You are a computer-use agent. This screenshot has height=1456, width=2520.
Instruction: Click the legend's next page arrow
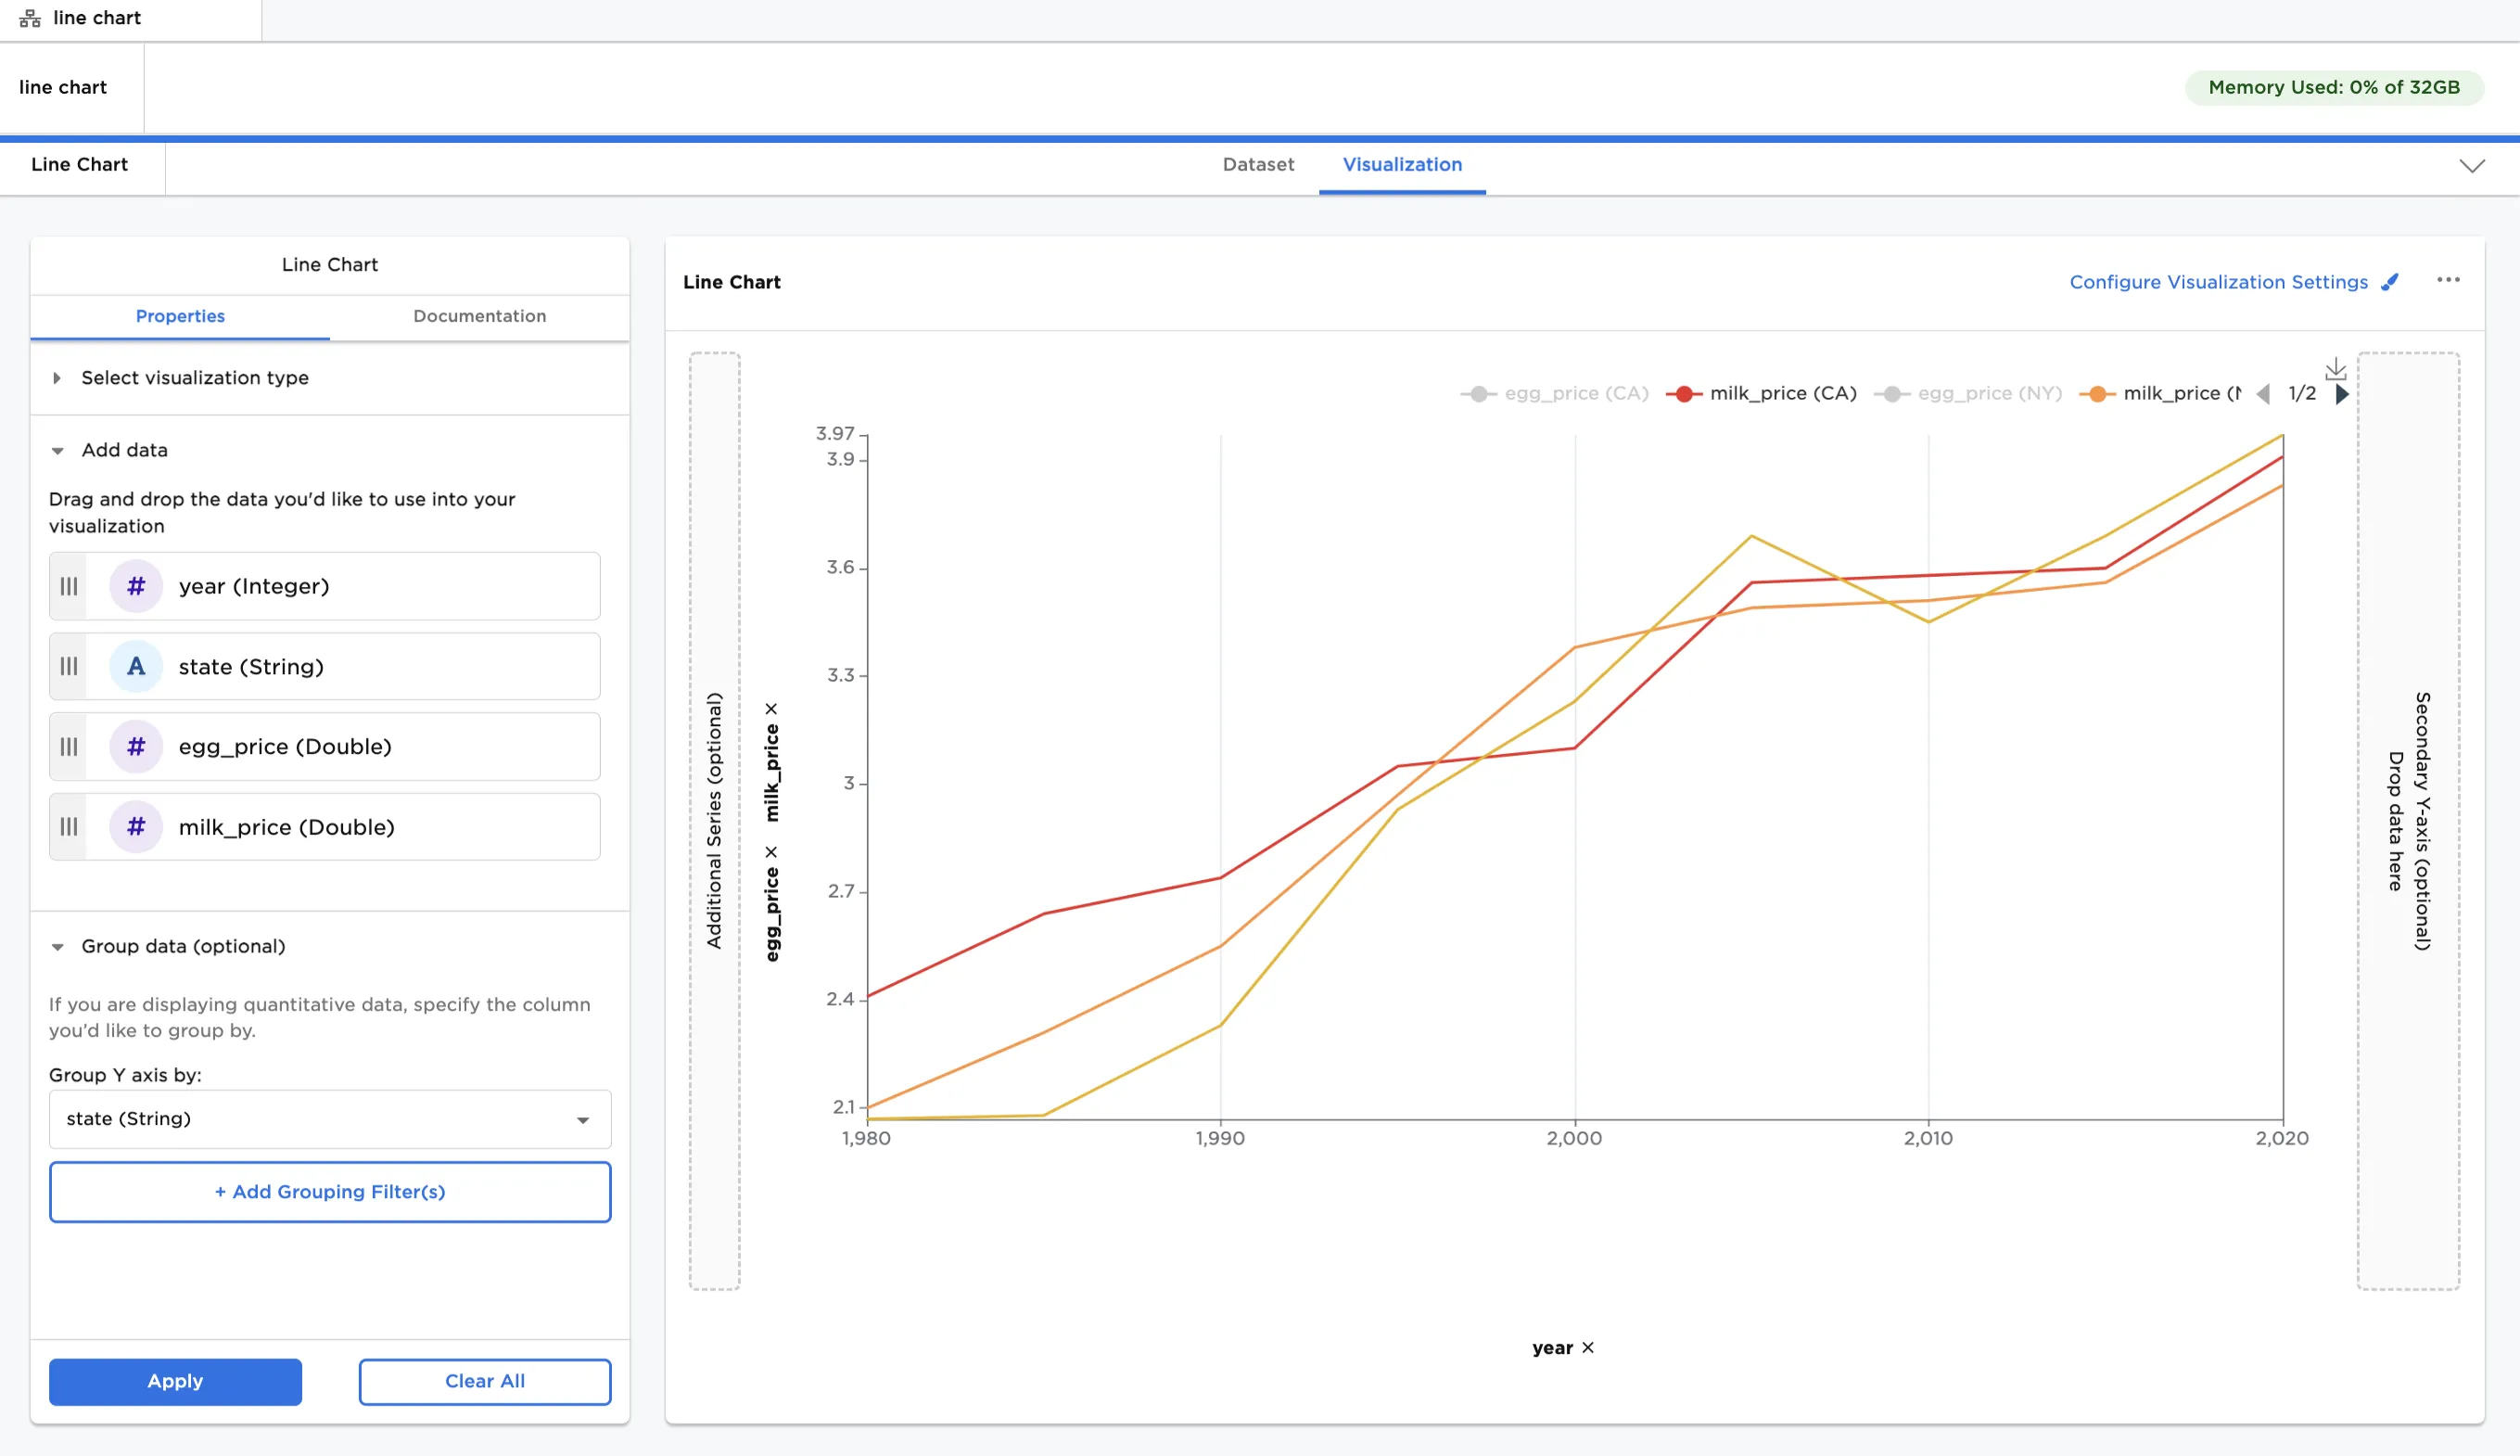pos(2343,393)
